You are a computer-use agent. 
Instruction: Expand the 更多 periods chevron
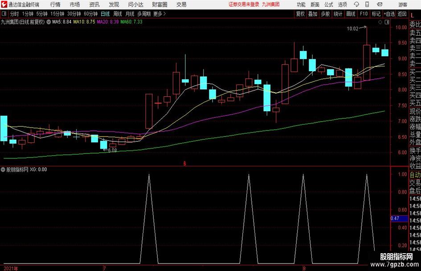tap(164, 14)
